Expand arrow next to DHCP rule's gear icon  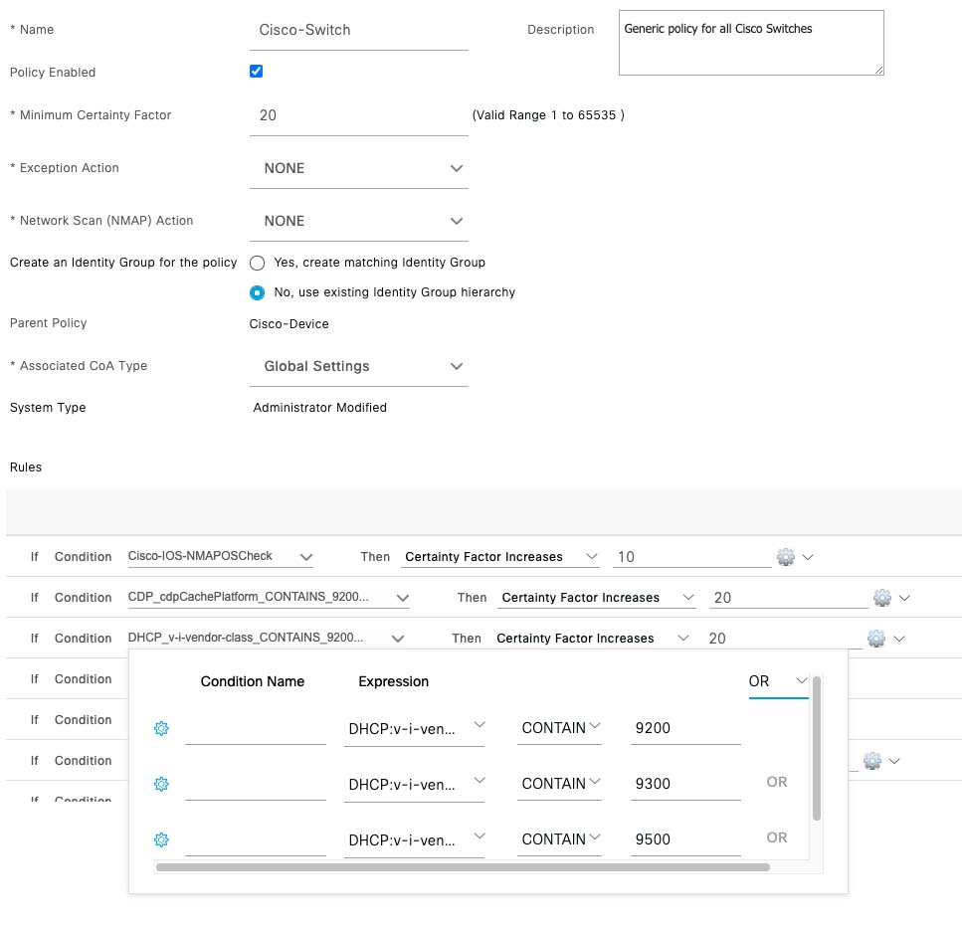(x=899, y=639)
